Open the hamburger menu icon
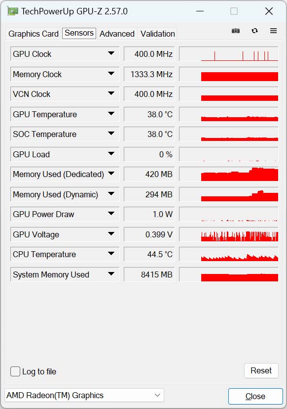 click(273, 31)
